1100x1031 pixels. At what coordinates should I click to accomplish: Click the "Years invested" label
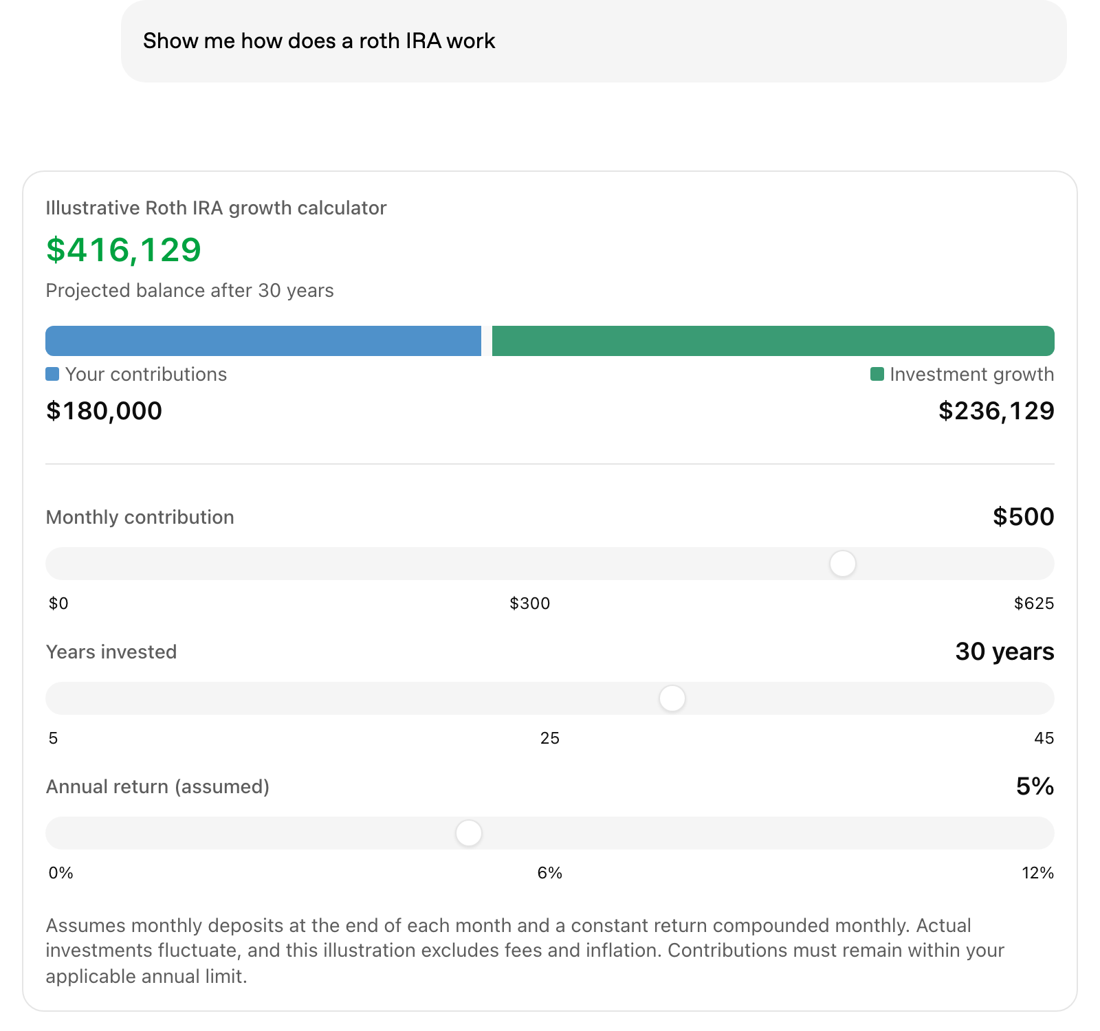pyautogui.click(x=111, y=652)
